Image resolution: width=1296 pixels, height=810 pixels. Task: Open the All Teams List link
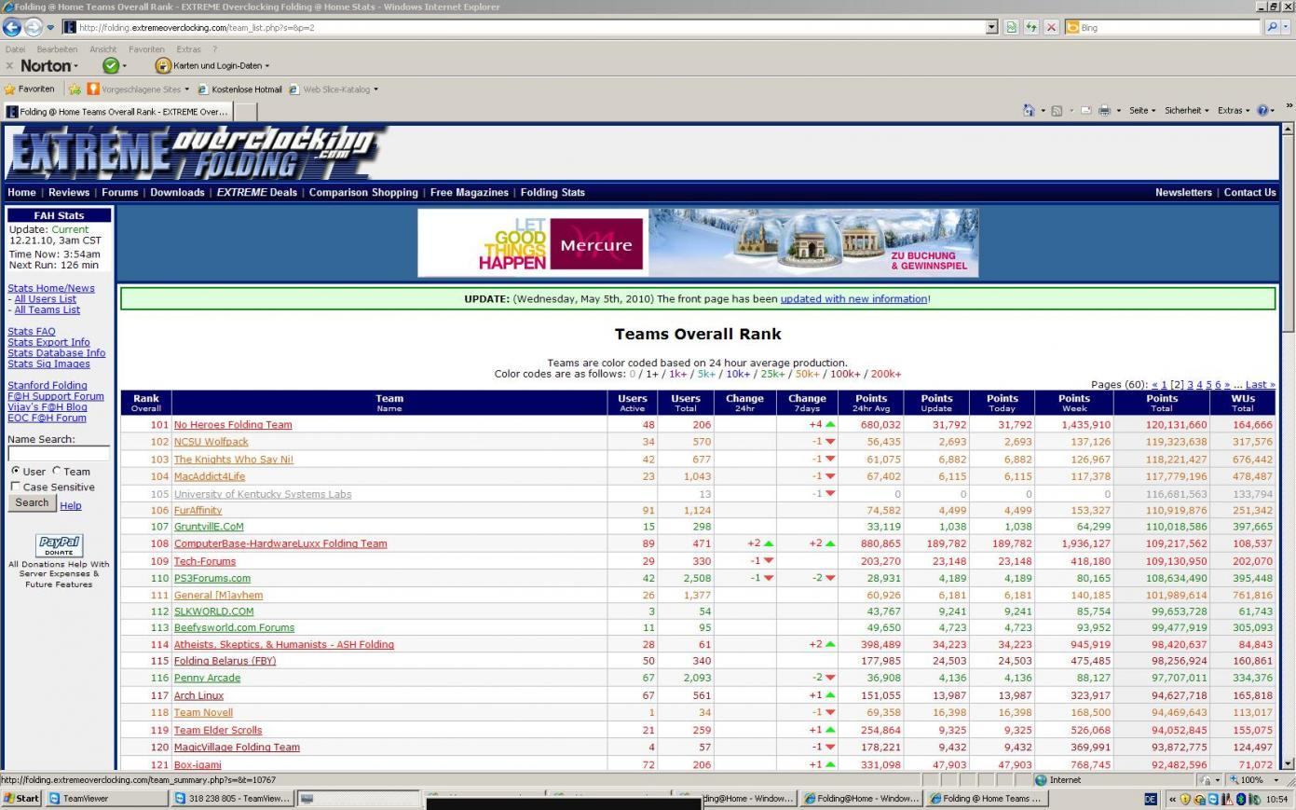coord(48,309)
